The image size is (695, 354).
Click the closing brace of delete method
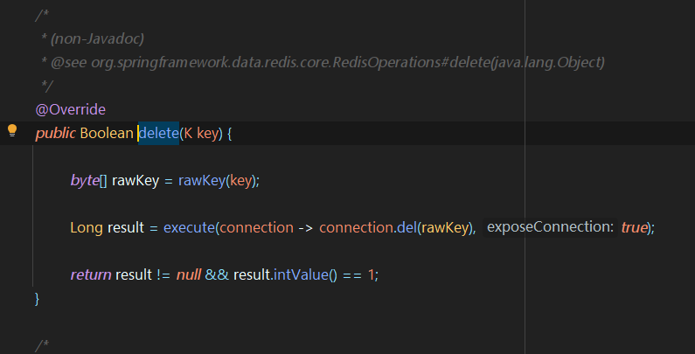(x=38, y=299)
